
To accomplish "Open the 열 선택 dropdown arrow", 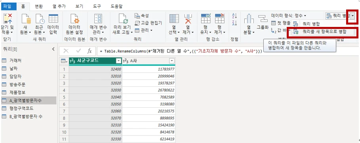I will tap(178, 32).
